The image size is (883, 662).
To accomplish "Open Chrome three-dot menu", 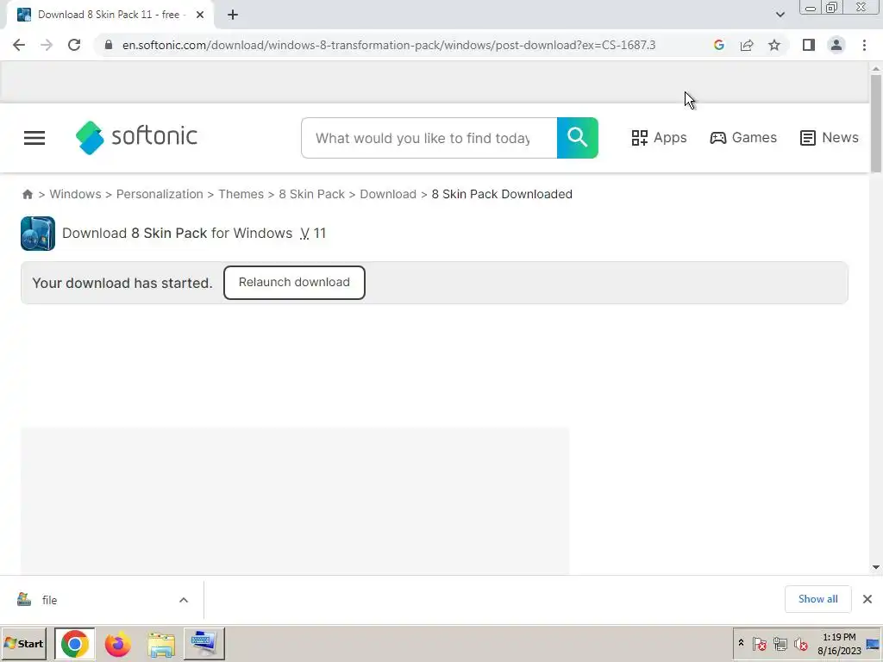I will tap(864, 45).
